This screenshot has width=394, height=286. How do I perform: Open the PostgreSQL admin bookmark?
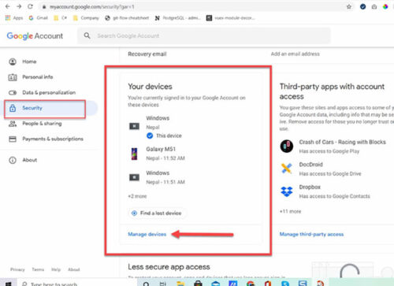point(177,18)
